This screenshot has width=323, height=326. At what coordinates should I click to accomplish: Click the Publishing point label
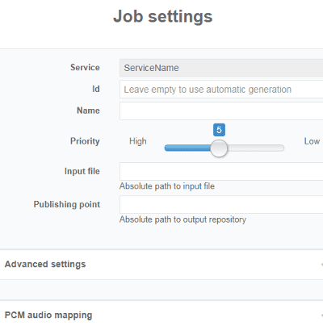tap(67, 204)
